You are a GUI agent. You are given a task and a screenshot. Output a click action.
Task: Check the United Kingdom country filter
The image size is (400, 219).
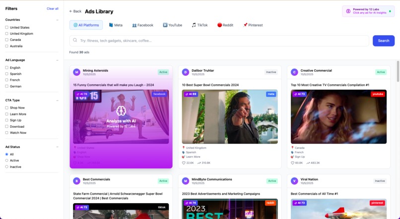(x=6, y=33)
